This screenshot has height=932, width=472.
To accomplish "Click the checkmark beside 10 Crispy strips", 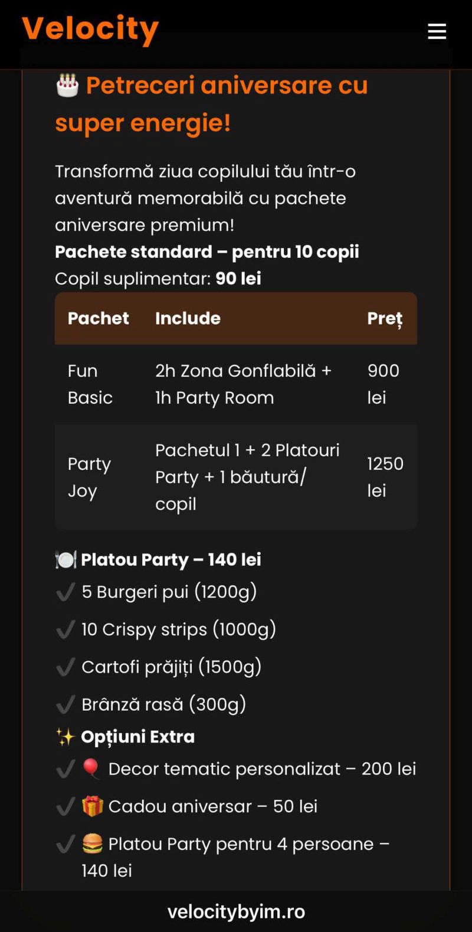I will [x=65, y=629].
